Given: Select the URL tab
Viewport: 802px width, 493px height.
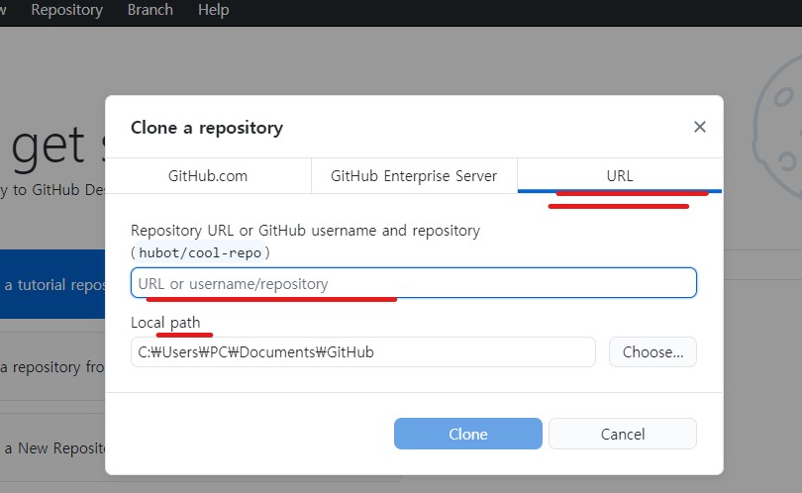Looking at the screenshot, I should (620, 176).
